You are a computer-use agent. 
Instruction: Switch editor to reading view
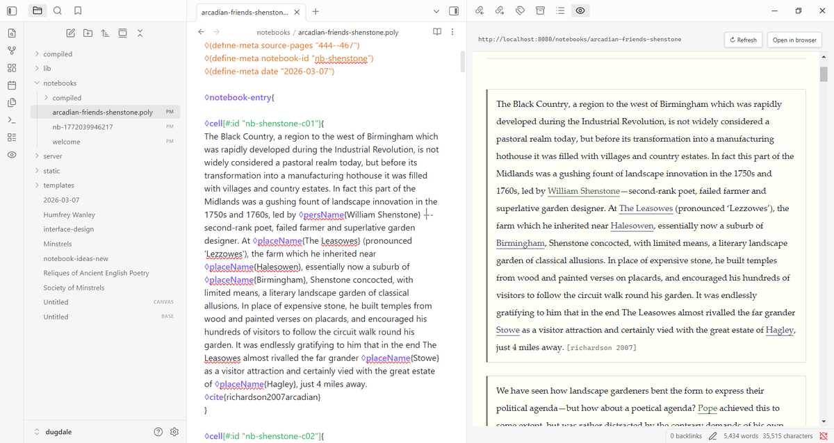point(437,32)
